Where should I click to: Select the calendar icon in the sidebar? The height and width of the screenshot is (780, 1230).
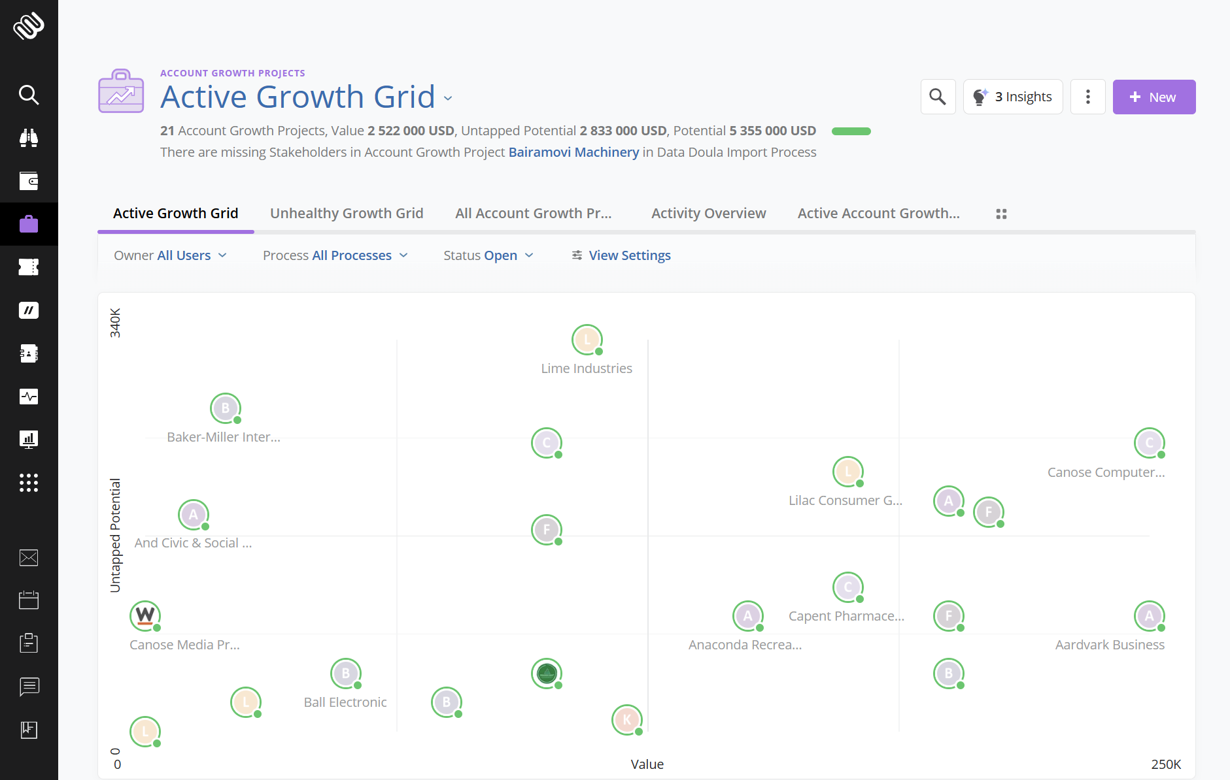coord(29,600)
